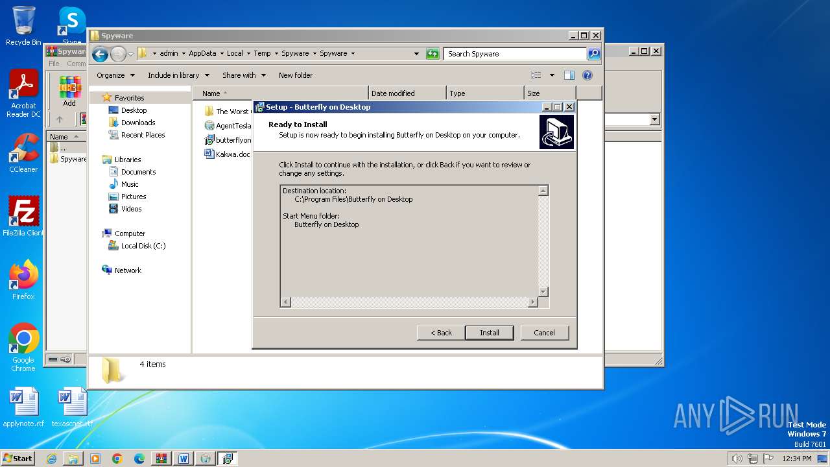Image resolution: width=830 pixels, height=467 pixels.
Task: Click the green refresh address icon
Action: point(433,54)
